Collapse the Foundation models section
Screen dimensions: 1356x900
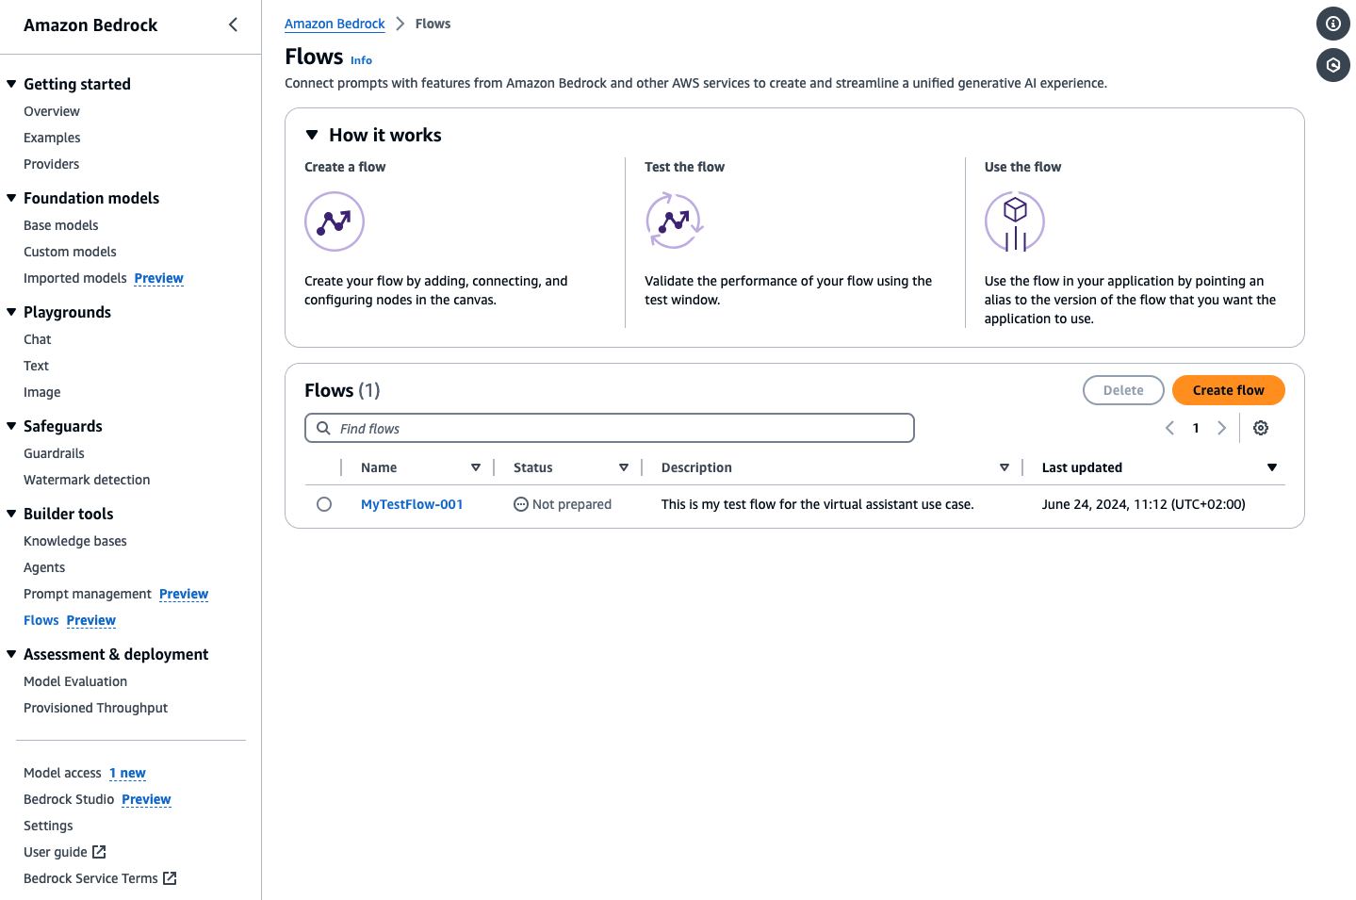pyautogui.click(x=11, y=198)
